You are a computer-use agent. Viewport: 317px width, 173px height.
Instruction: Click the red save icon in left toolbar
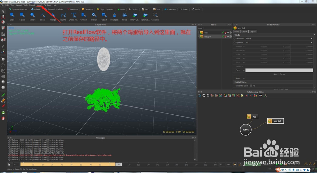click(3, 118)
